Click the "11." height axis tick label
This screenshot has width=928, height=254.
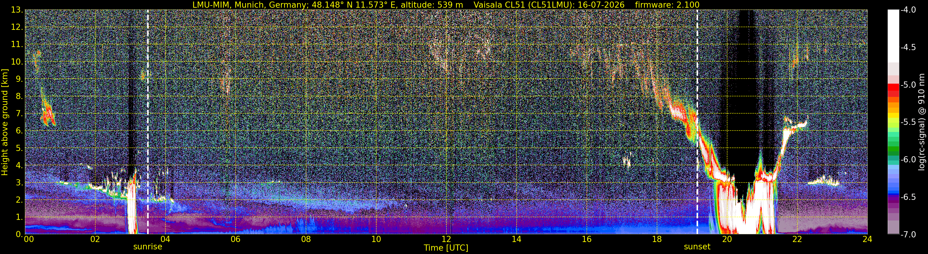17,45
